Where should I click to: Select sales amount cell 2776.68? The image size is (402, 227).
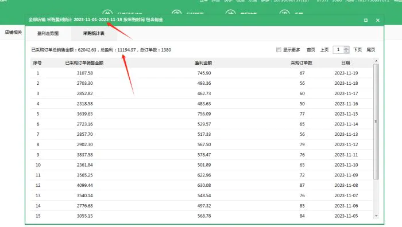point(84,206)
